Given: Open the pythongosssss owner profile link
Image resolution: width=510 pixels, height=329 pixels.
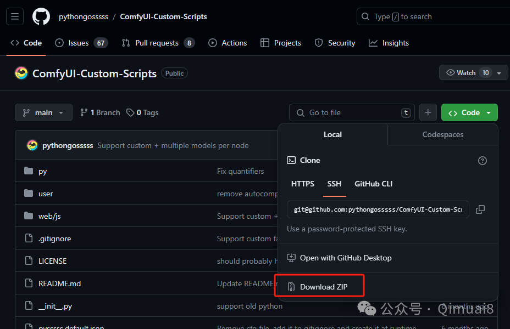Looking at the screenshot, I should coord(84,16).
